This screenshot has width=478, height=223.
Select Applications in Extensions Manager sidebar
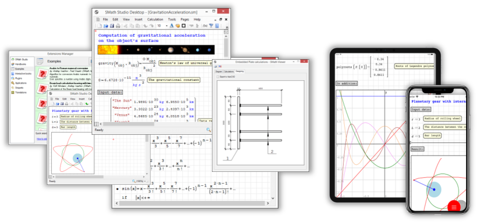coord(20,83)
